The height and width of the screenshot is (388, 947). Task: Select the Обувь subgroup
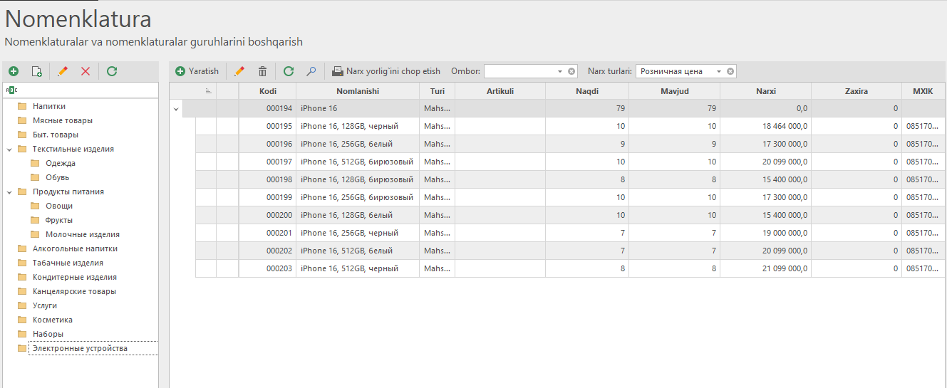pyautogui.click(x=58, y=177)
